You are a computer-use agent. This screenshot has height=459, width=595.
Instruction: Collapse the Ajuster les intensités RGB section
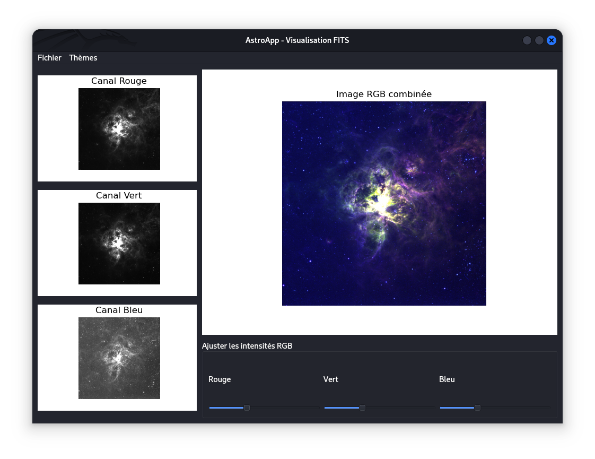click(247, 345)
